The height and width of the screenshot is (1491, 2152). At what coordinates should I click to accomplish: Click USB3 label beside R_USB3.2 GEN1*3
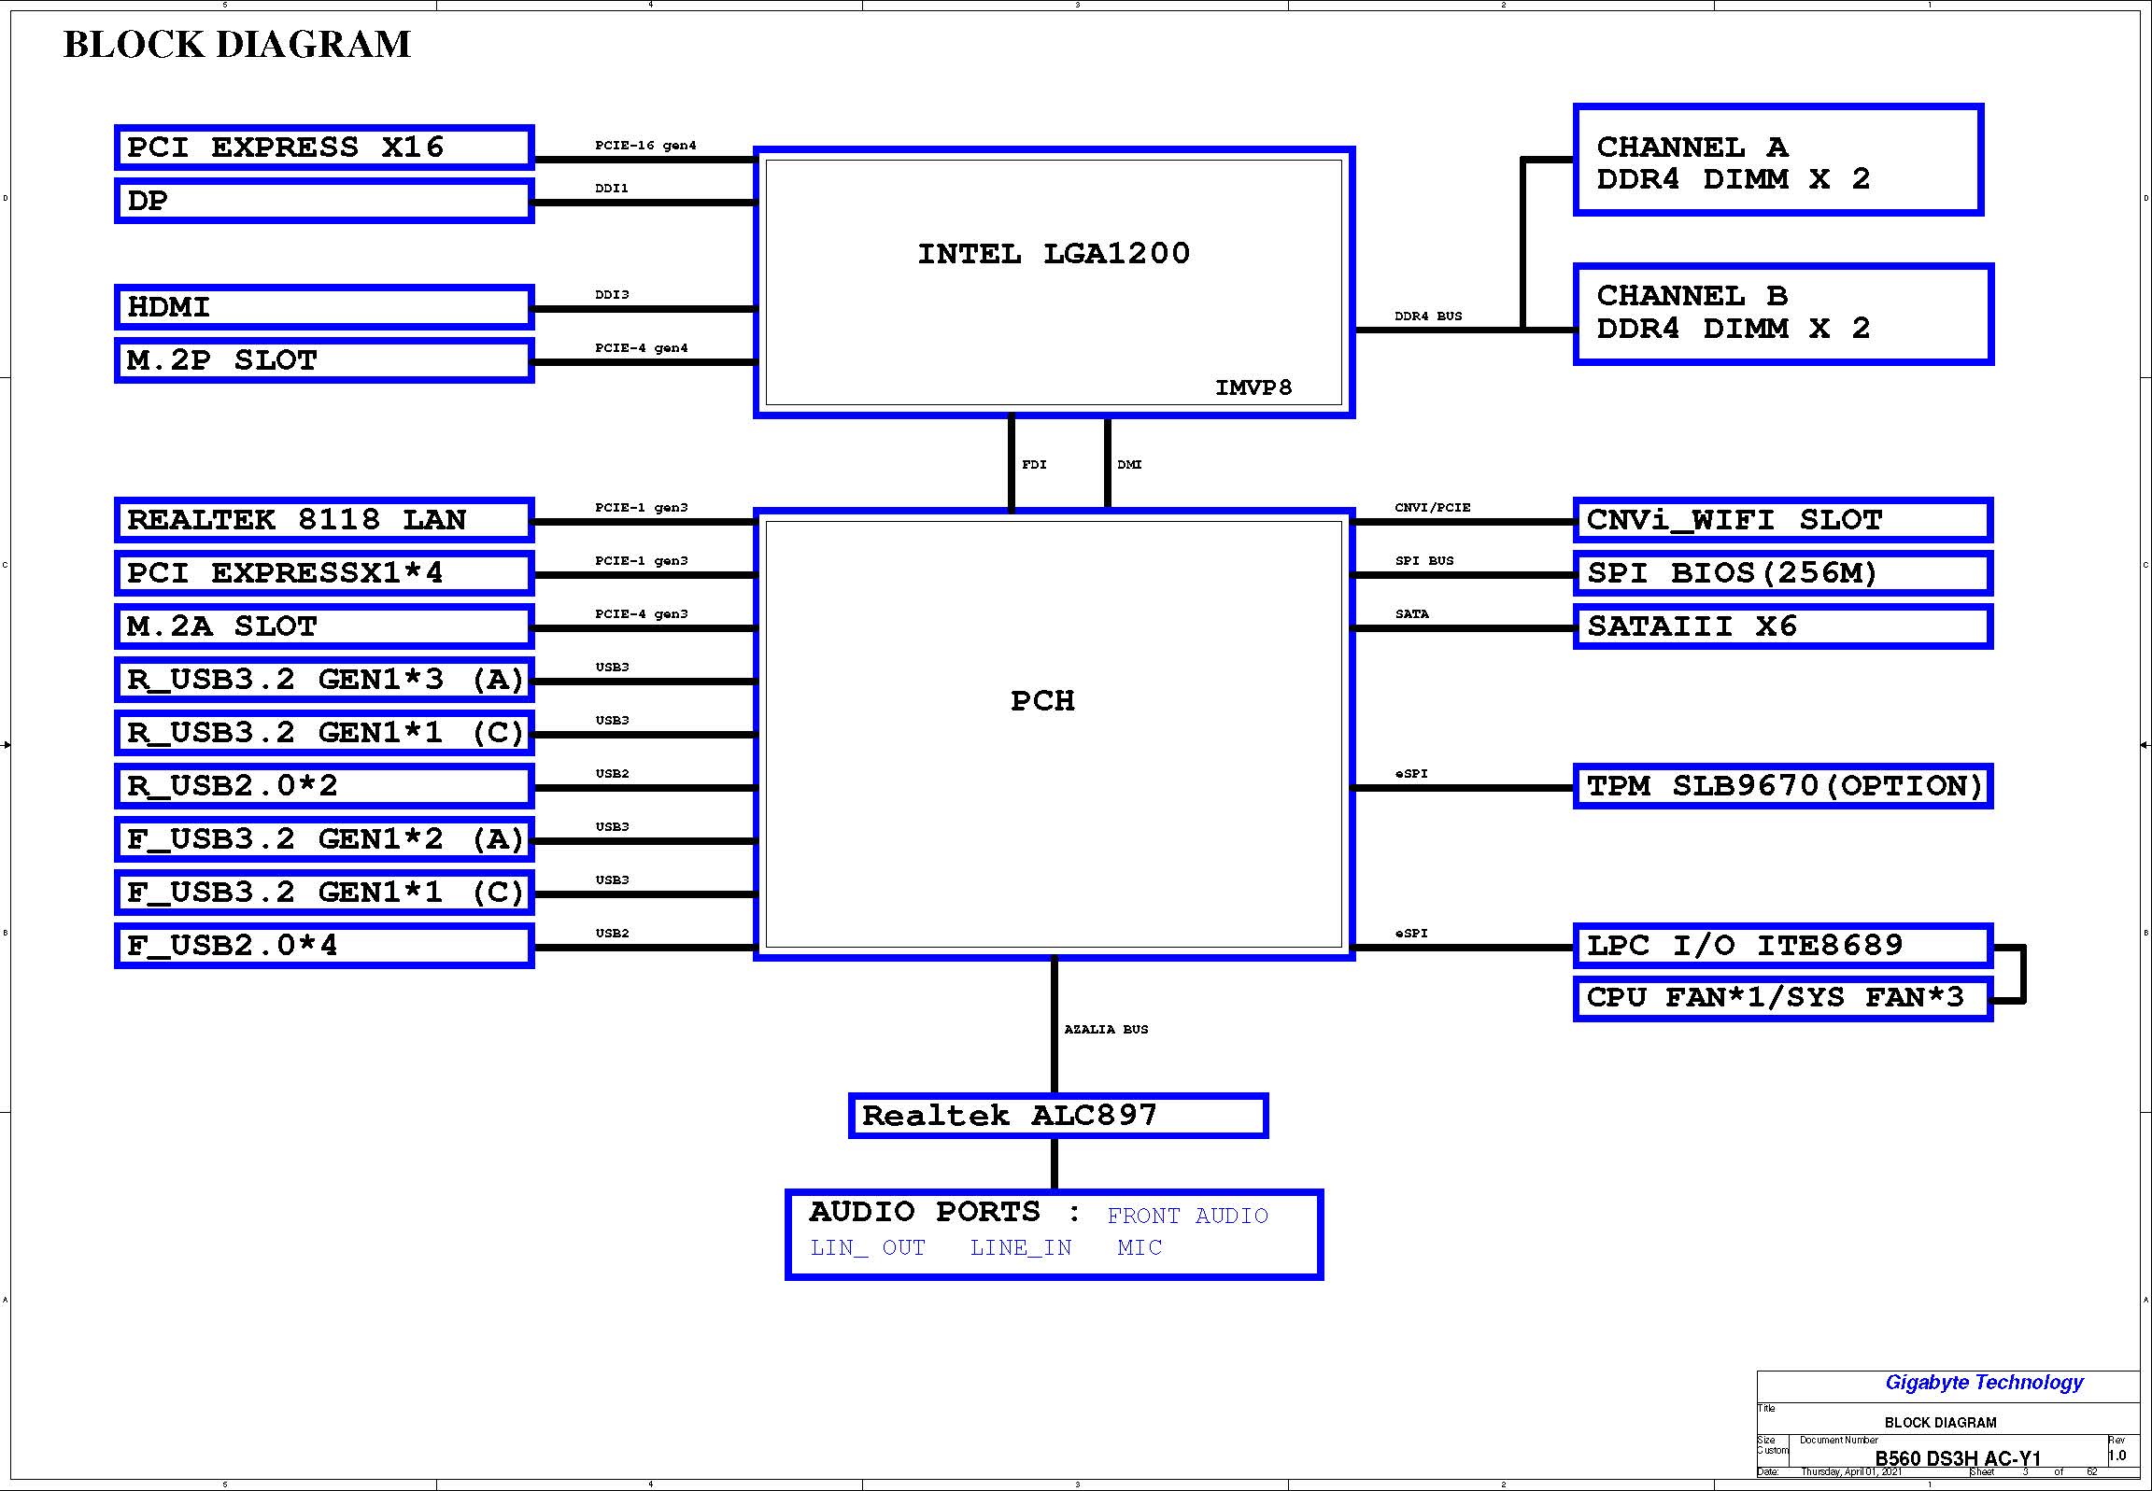612,668
